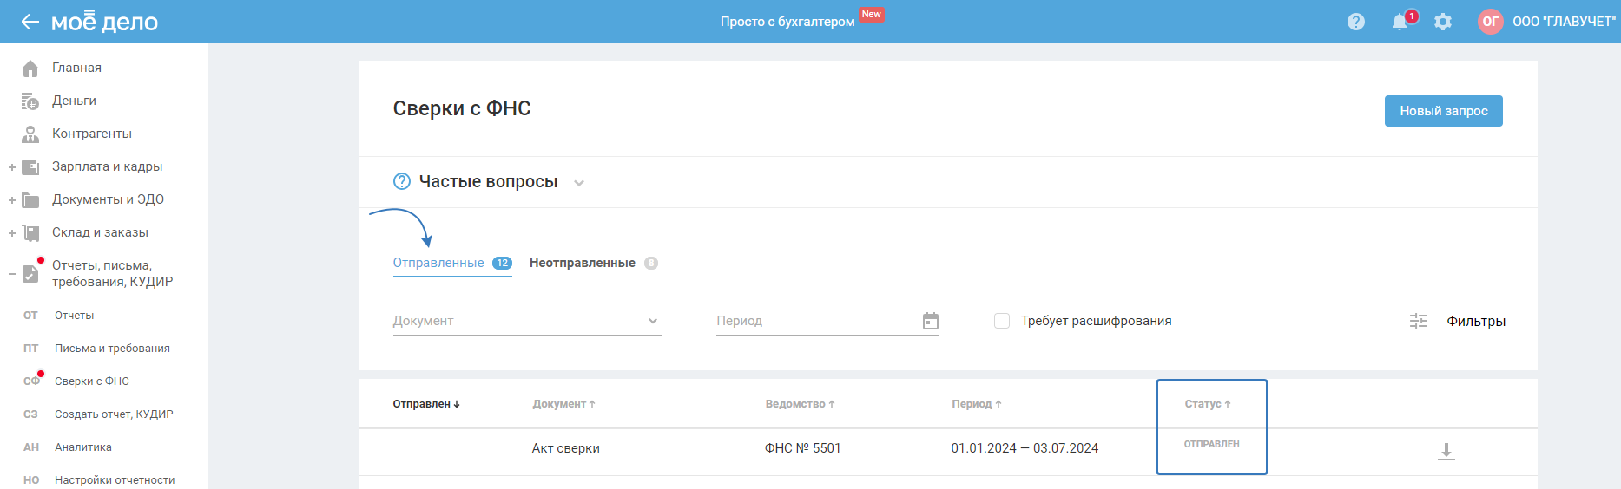The height and width of the screenshot is (489, 1621).
Task: Collapse Отчеты, письма, требования section
Action: coord(12,274)
